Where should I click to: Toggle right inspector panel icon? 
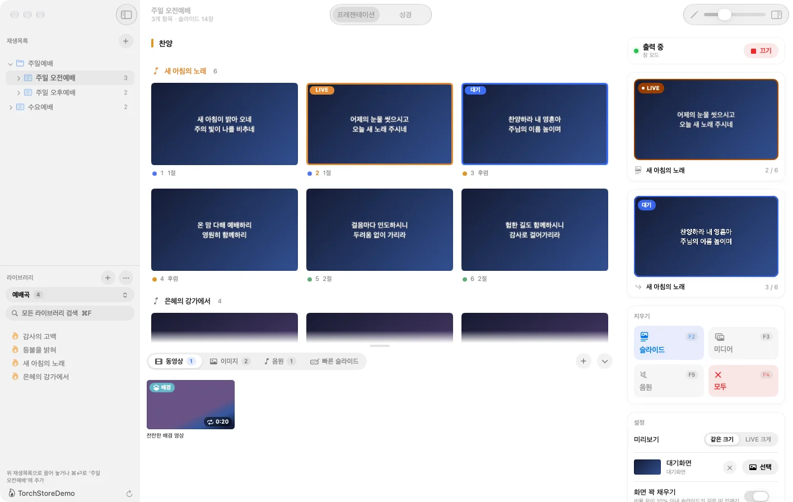(x=776, y=15)
